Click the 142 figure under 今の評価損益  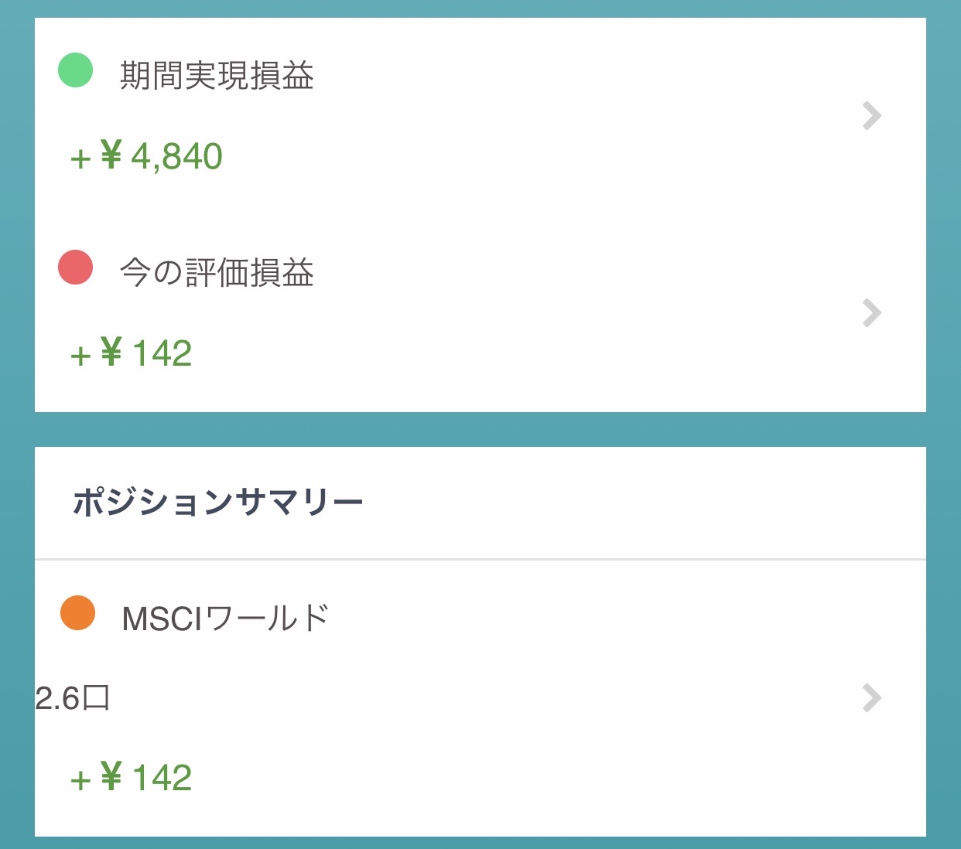point(162,354)
